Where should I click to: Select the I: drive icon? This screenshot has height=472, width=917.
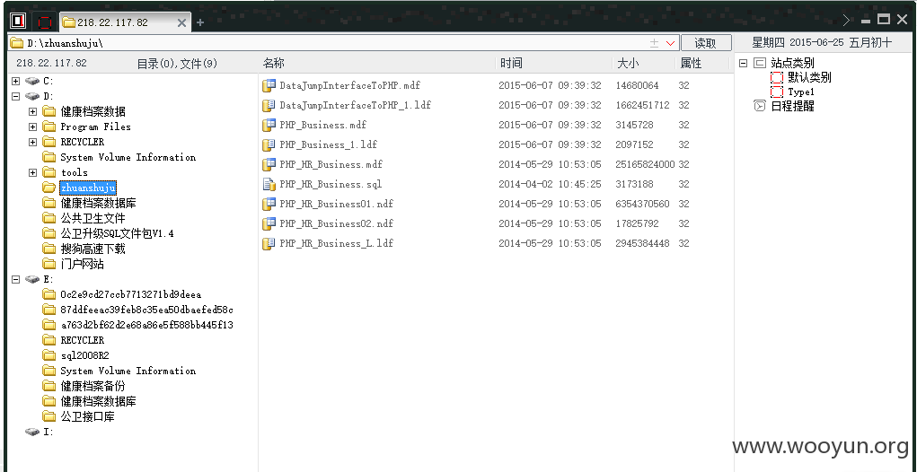(x=32, y=432)
